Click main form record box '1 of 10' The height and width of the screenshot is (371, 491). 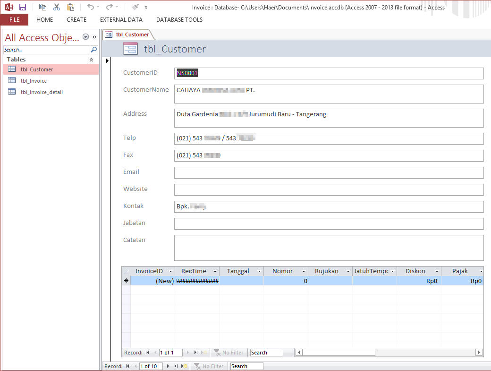(151, 366)
